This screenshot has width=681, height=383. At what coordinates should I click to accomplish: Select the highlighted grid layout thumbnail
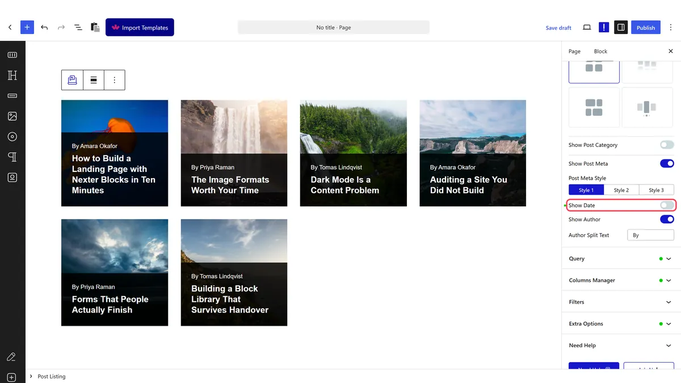(594, 73)
